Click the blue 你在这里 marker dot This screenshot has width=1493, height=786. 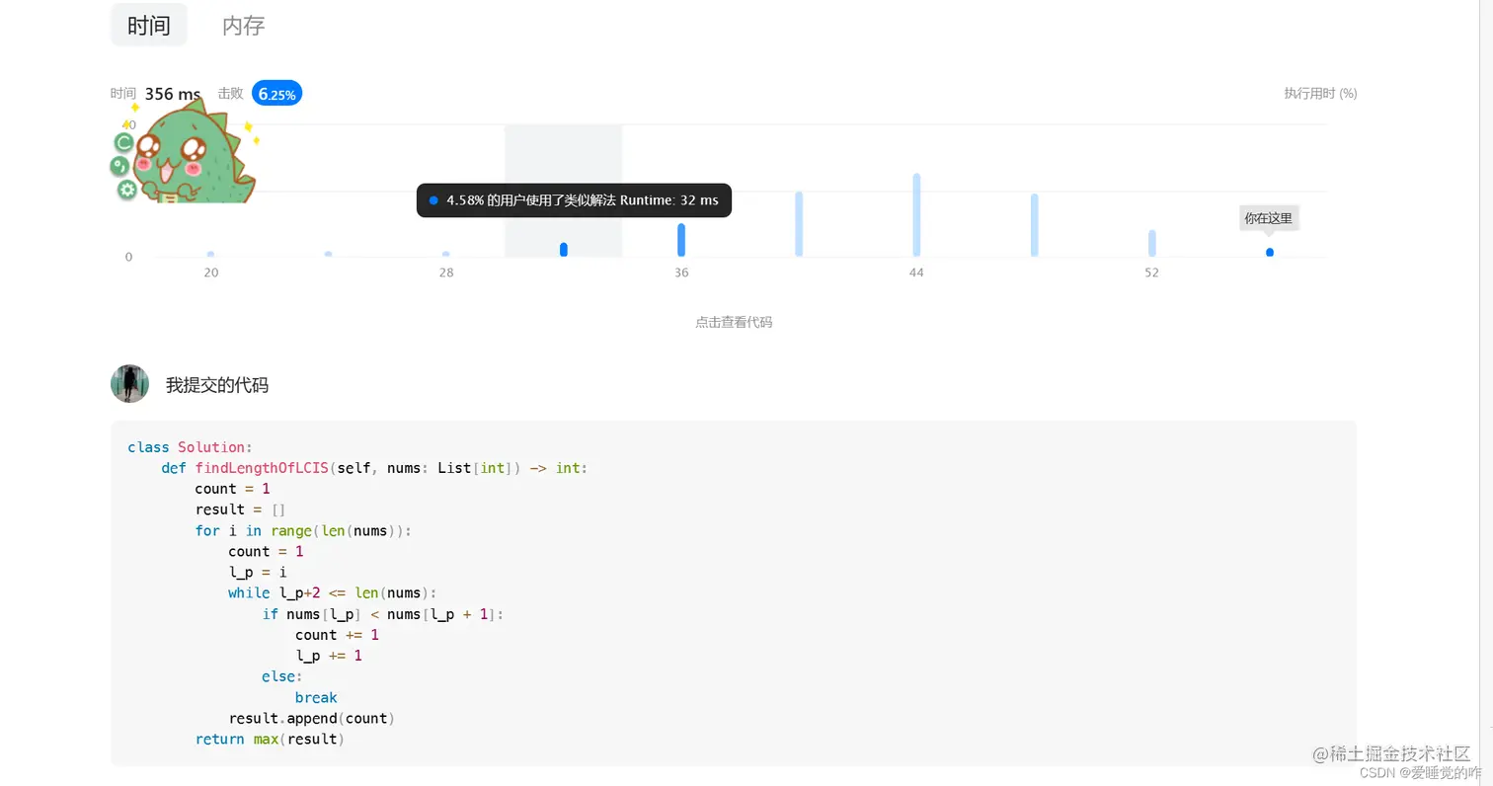pos(1270,253)
